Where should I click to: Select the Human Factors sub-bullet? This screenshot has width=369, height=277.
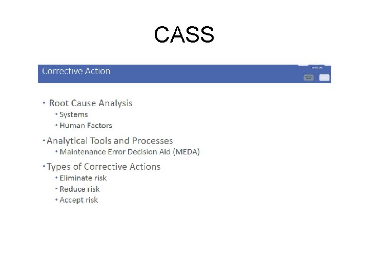pos(86,126)
